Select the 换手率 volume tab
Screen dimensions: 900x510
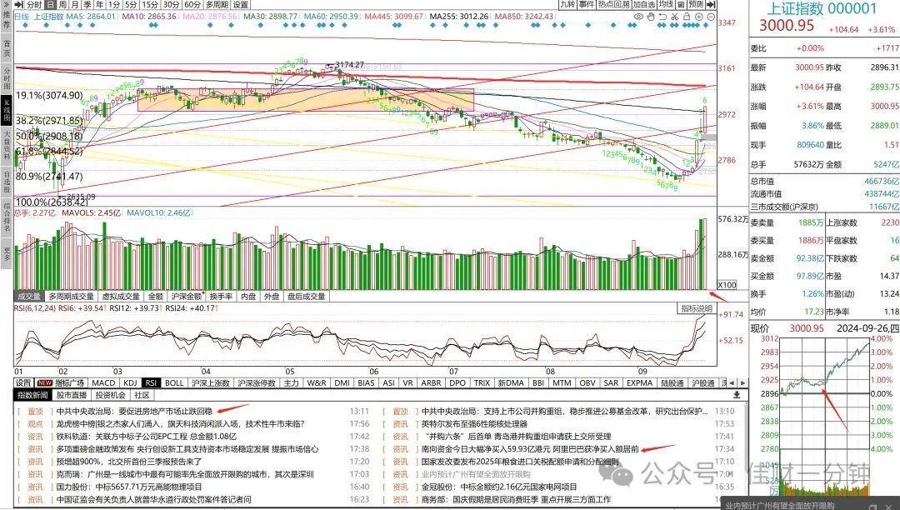[222, 297]
